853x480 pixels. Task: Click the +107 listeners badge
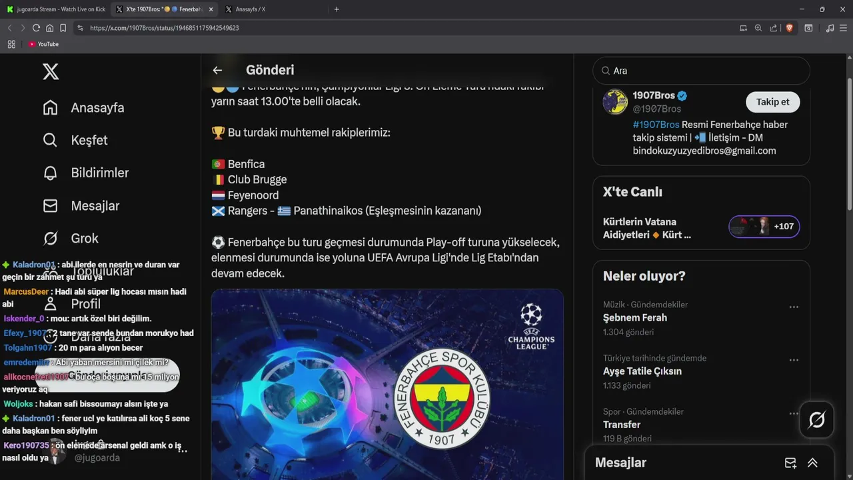(764, 227)
